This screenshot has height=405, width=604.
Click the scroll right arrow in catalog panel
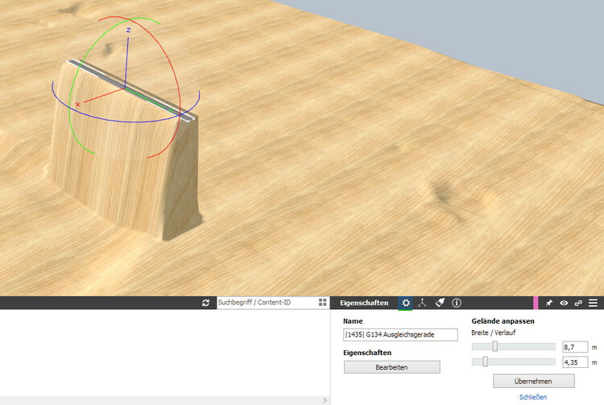coord(325,400)
